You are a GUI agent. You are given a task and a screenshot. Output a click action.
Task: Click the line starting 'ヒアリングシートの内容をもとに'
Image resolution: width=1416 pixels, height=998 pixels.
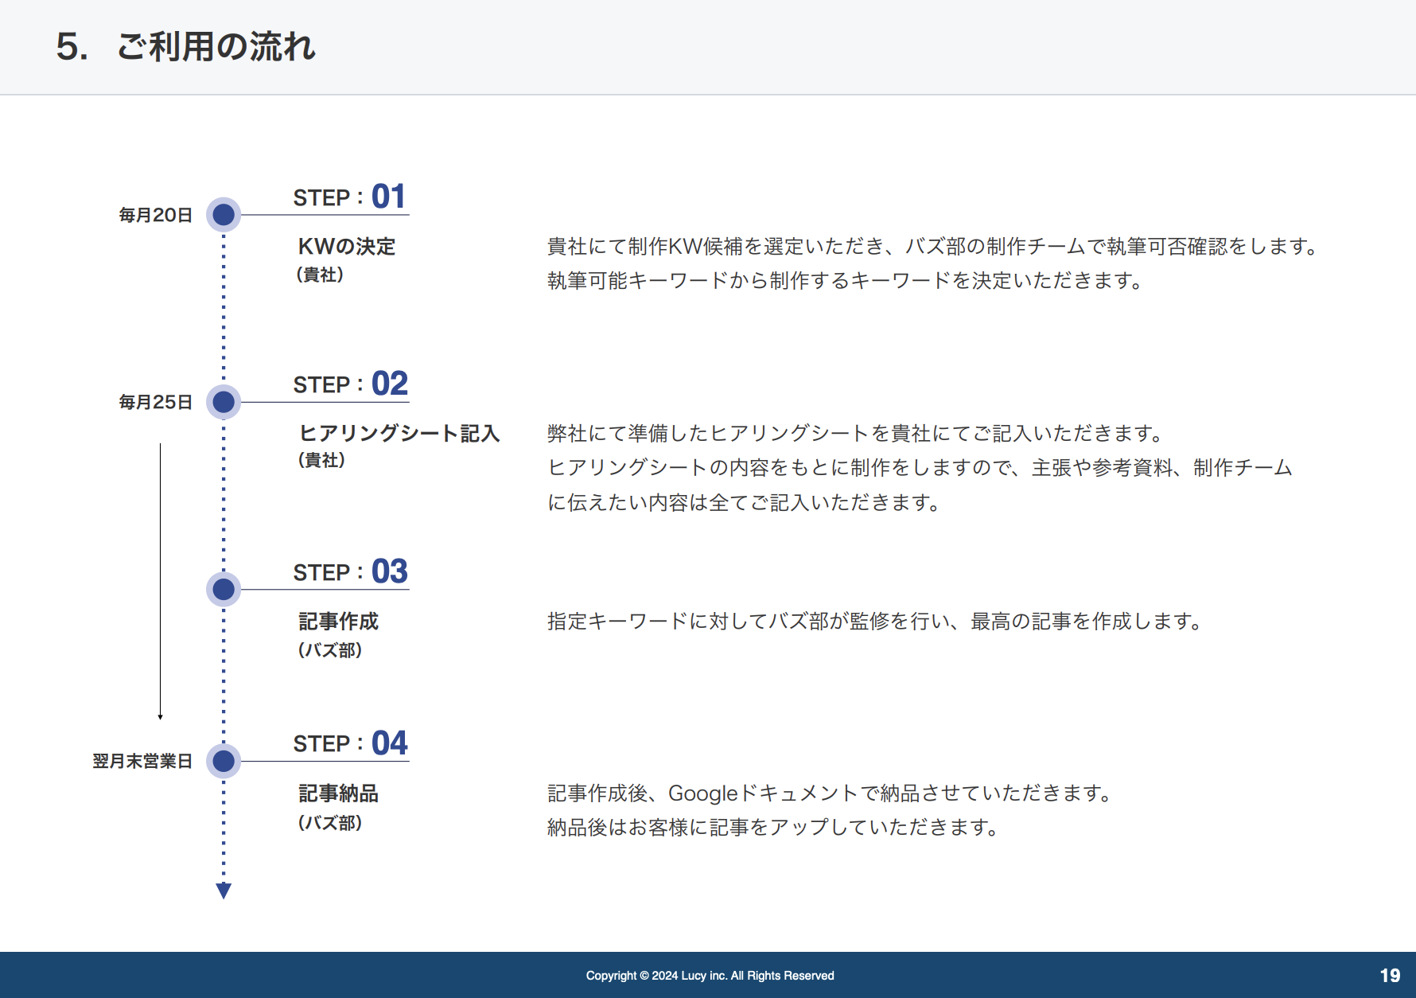[x=920, y=467]
